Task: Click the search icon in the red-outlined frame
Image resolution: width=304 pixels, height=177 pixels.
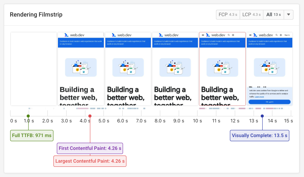Action: click(228, 35)
